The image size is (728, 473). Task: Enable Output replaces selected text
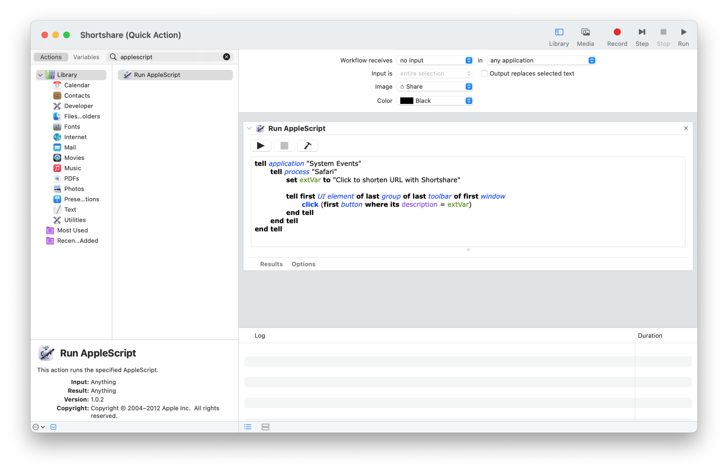click(x=484, y=74)
